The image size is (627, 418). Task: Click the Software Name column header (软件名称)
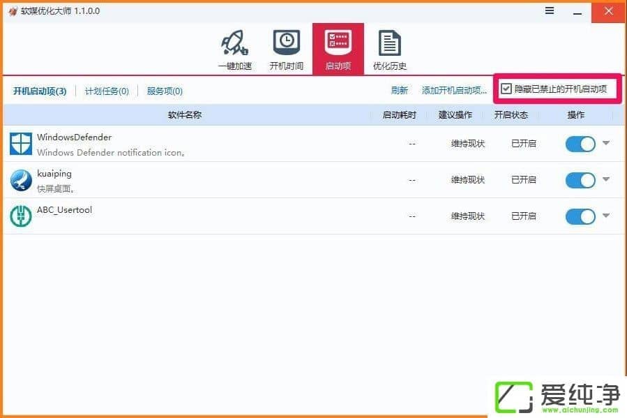point(185,115)
